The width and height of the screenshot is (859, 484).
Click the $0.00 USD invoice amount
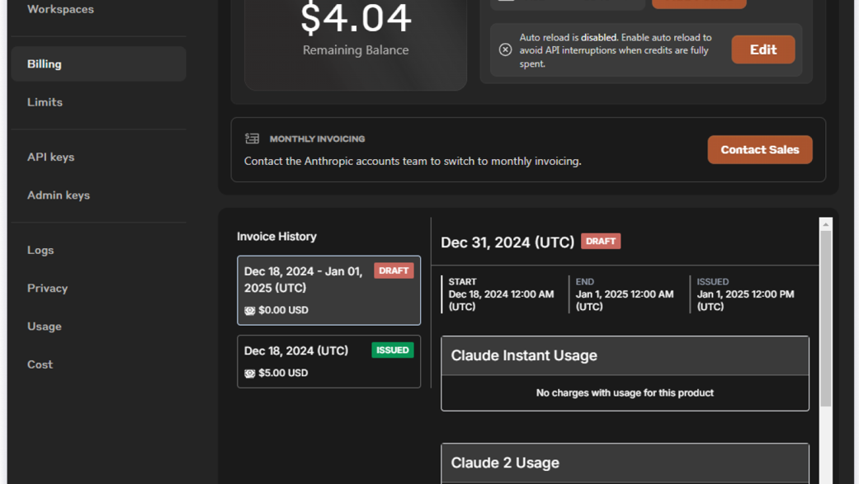click(283, 310)
